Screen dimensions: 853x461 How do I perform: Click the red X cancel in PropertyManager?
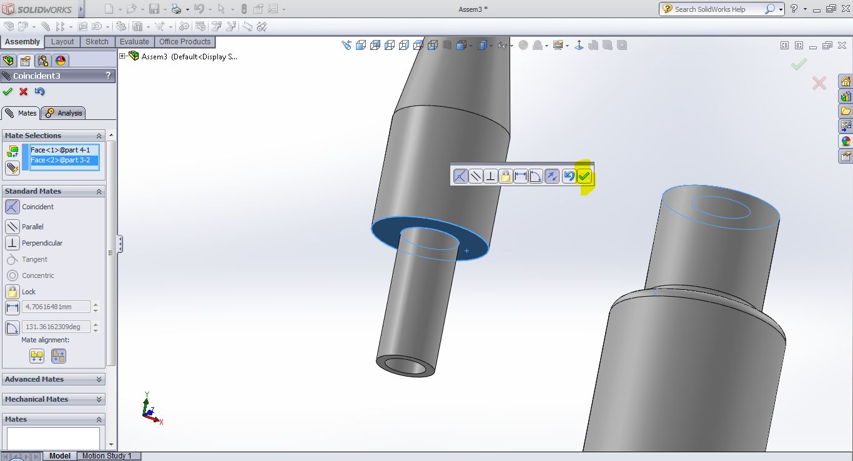(24, 92)
